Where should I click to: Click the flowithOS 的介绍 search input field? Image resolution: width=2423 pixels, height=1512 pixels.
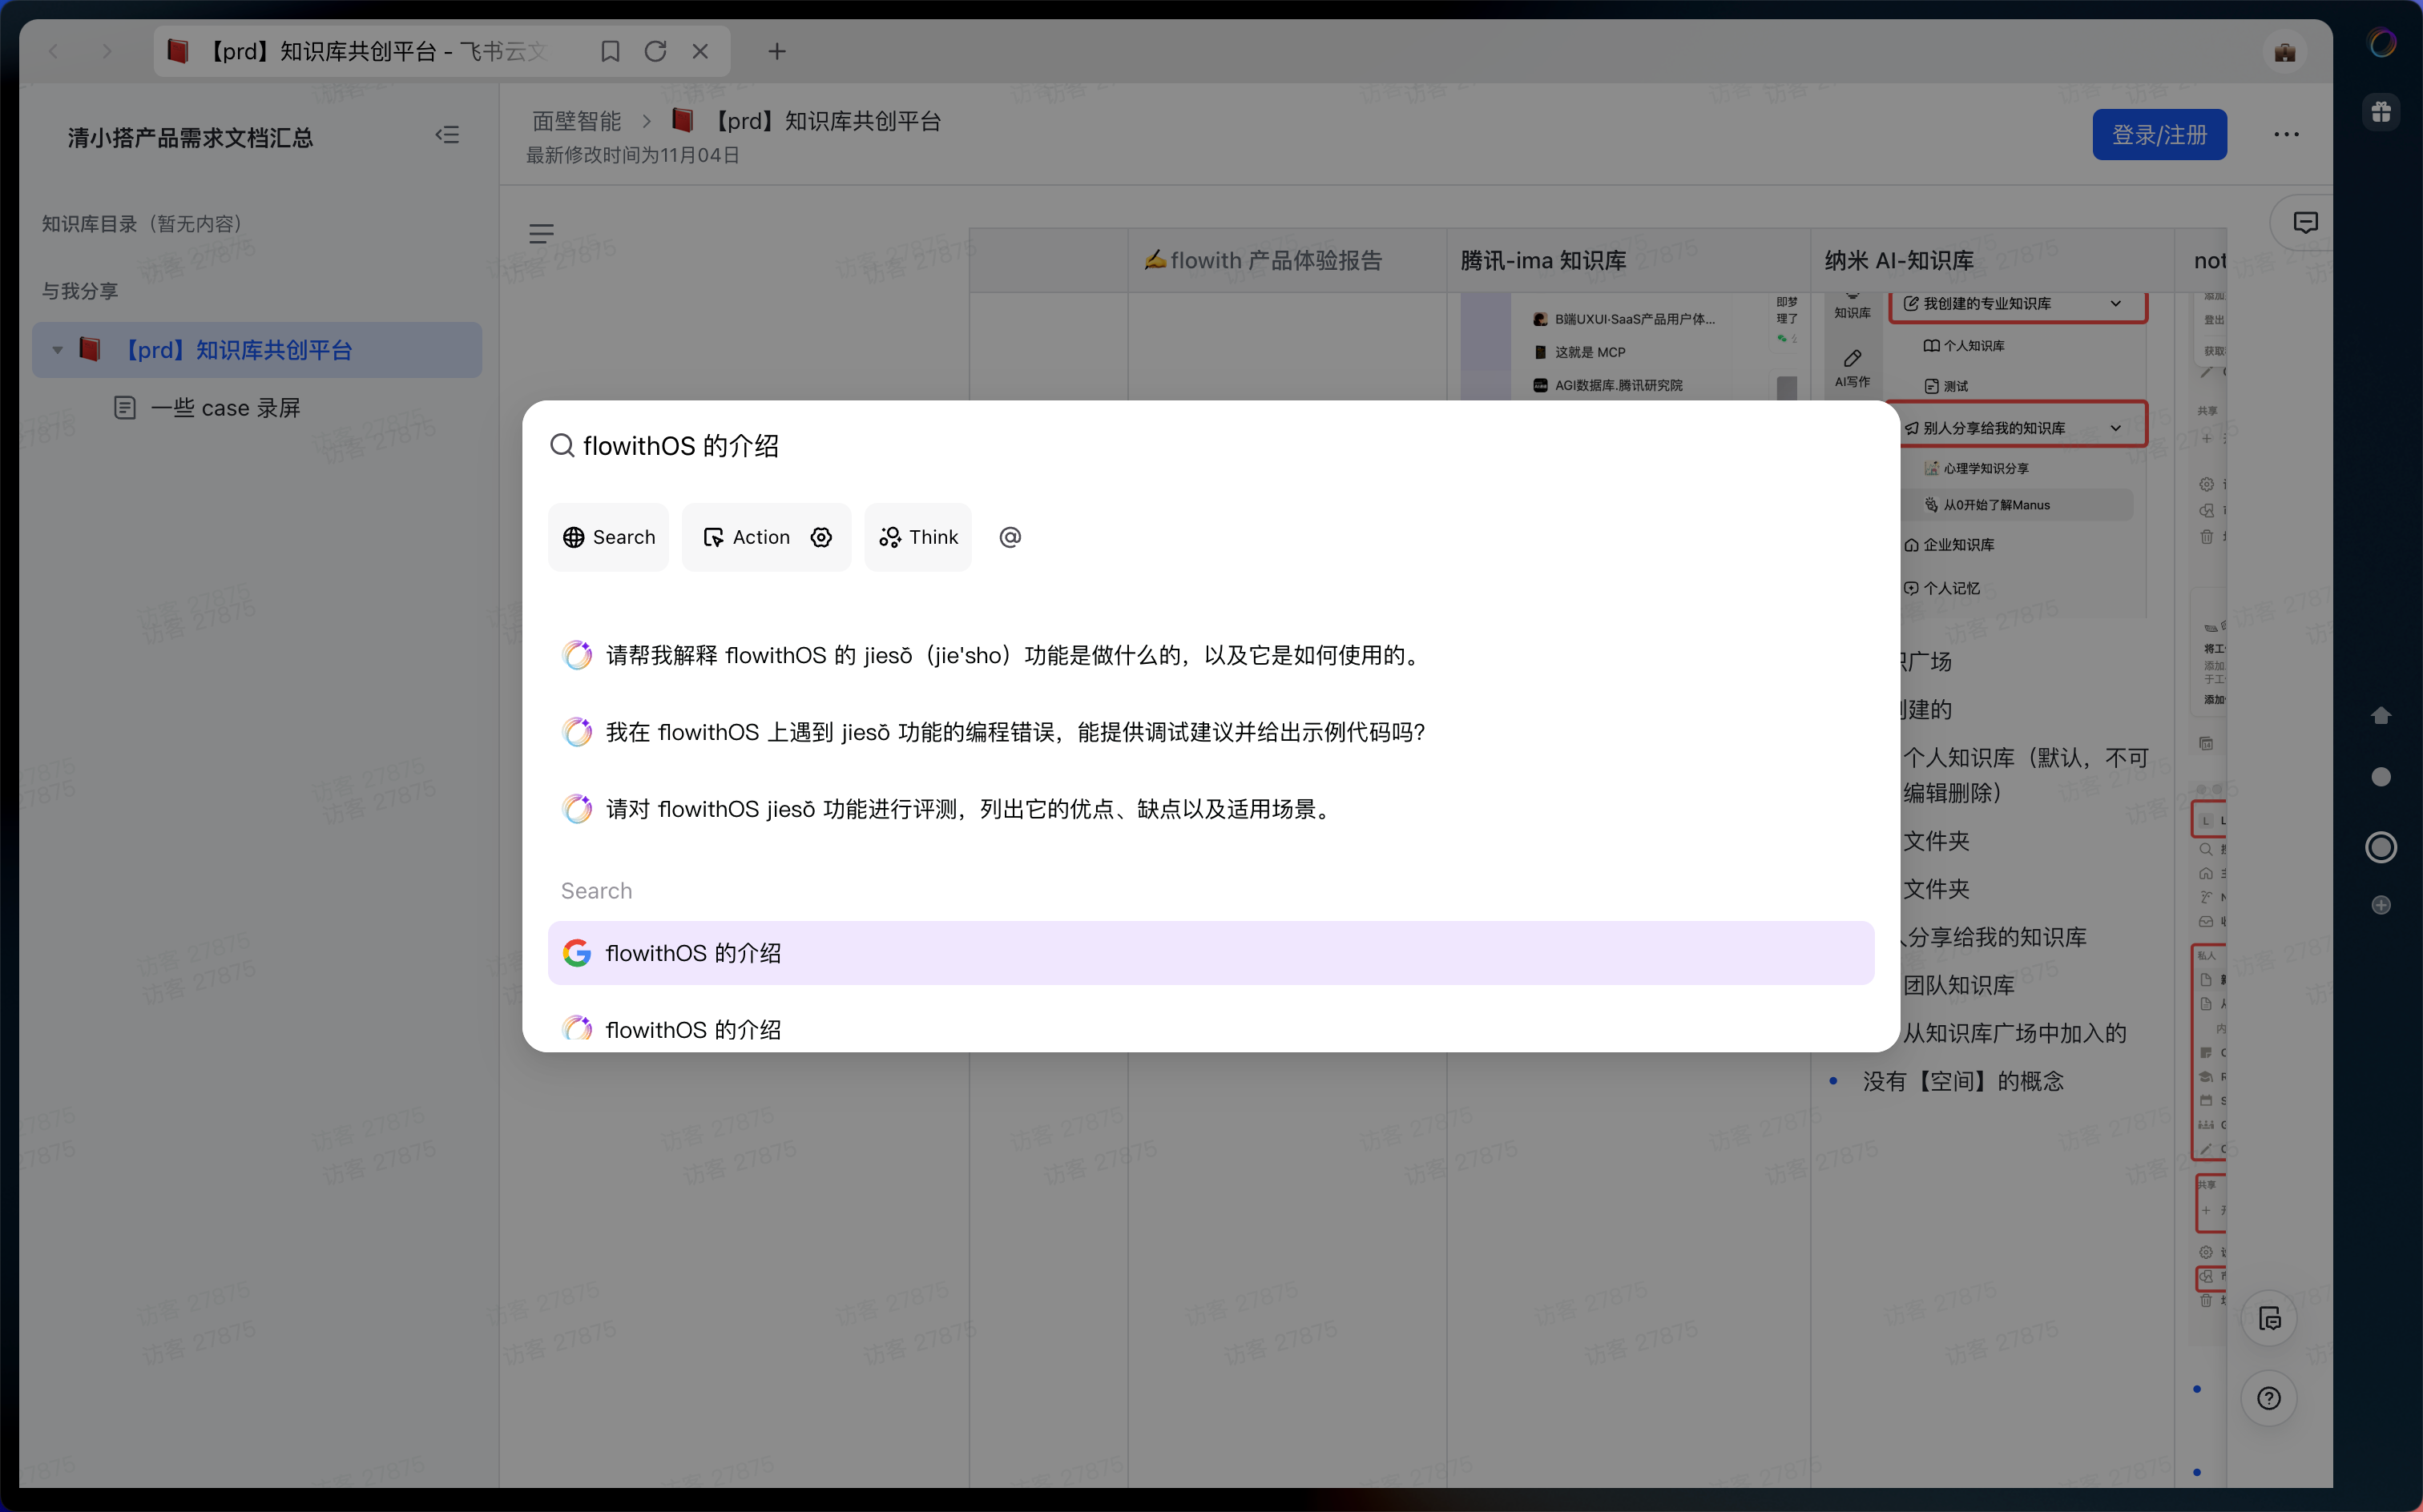coord(1211,446)
